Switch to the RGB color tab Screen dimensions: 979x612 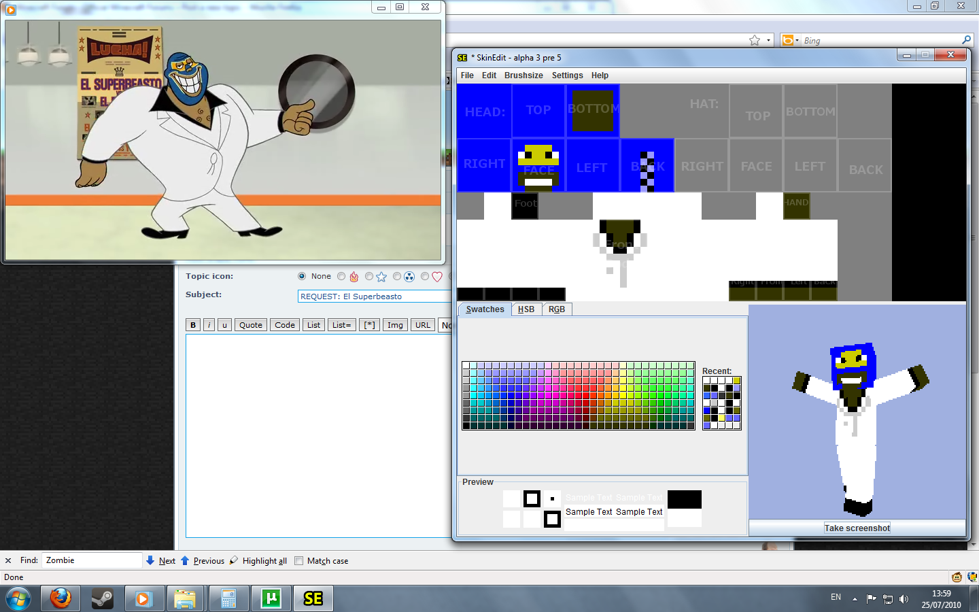point(557,309)
